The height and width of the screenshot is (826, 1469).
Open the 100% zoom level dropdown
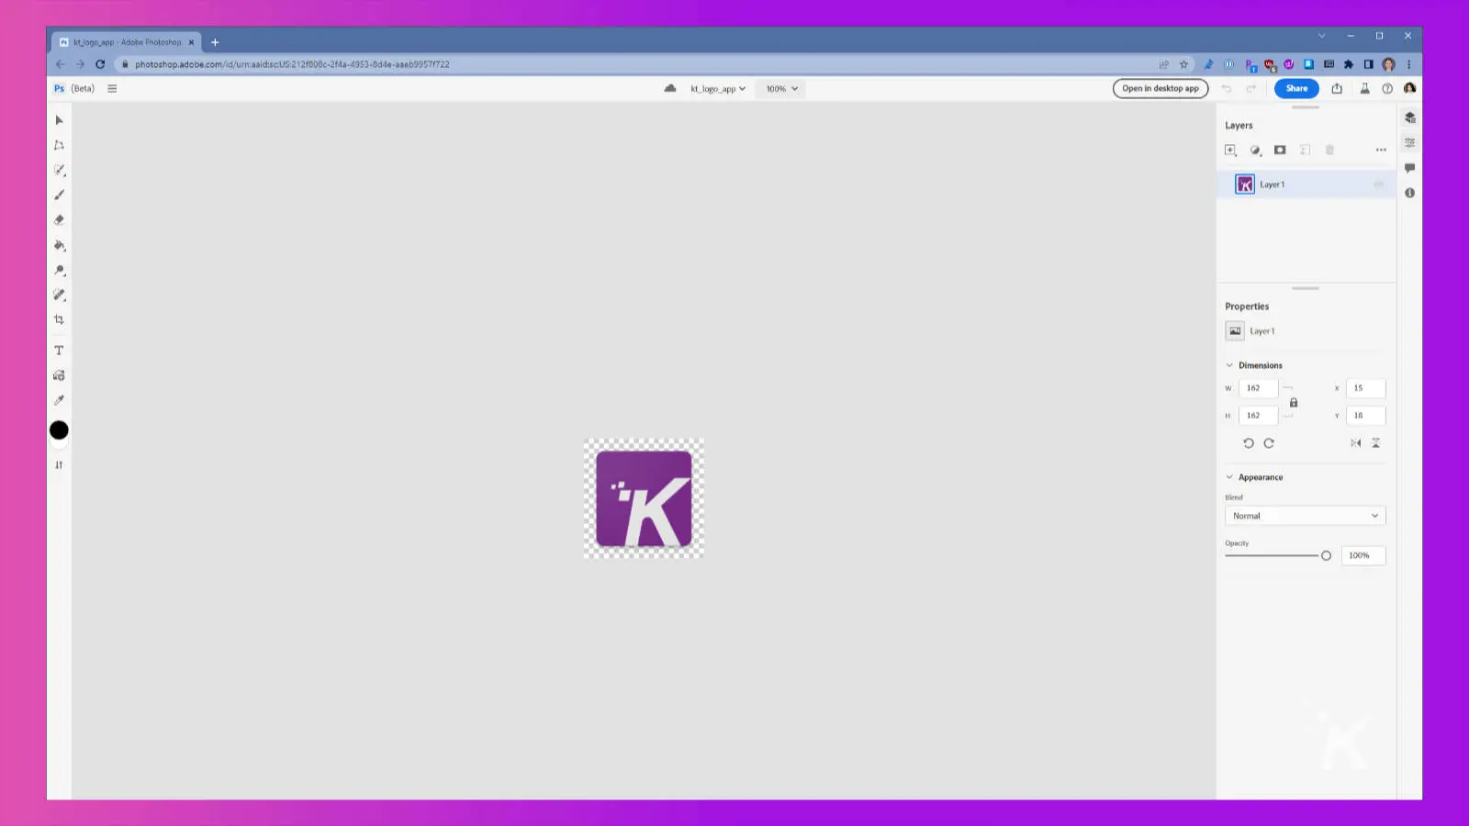(781, 89)
